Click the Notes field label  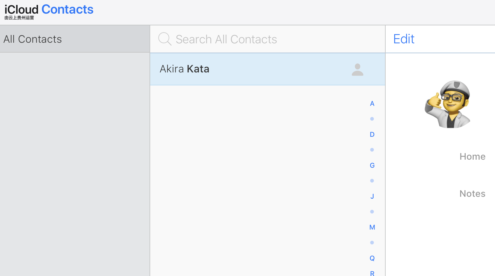click(x=472, y=194)
